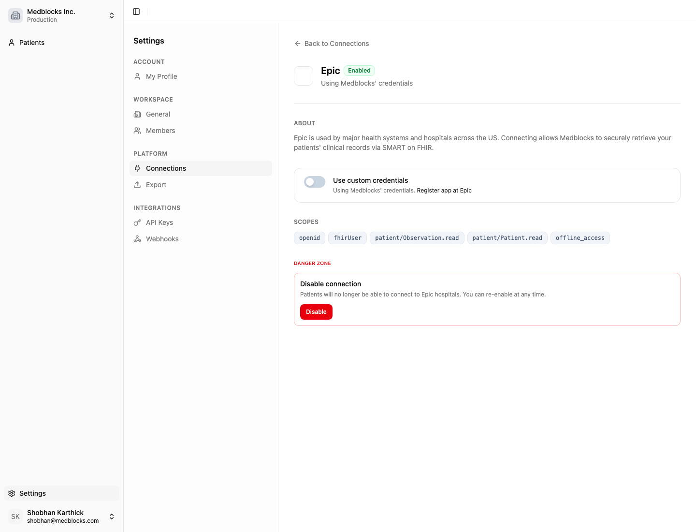Image resolution: width=696 pixels, height=532 pixels.
Task: Click the fhirUser scope chip
Action: (x=348, y=238)
